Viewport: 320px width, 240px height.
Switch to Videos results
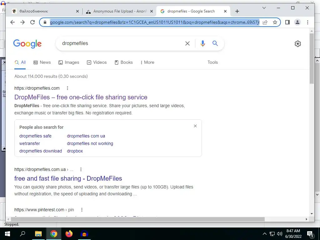click(97, 62)
